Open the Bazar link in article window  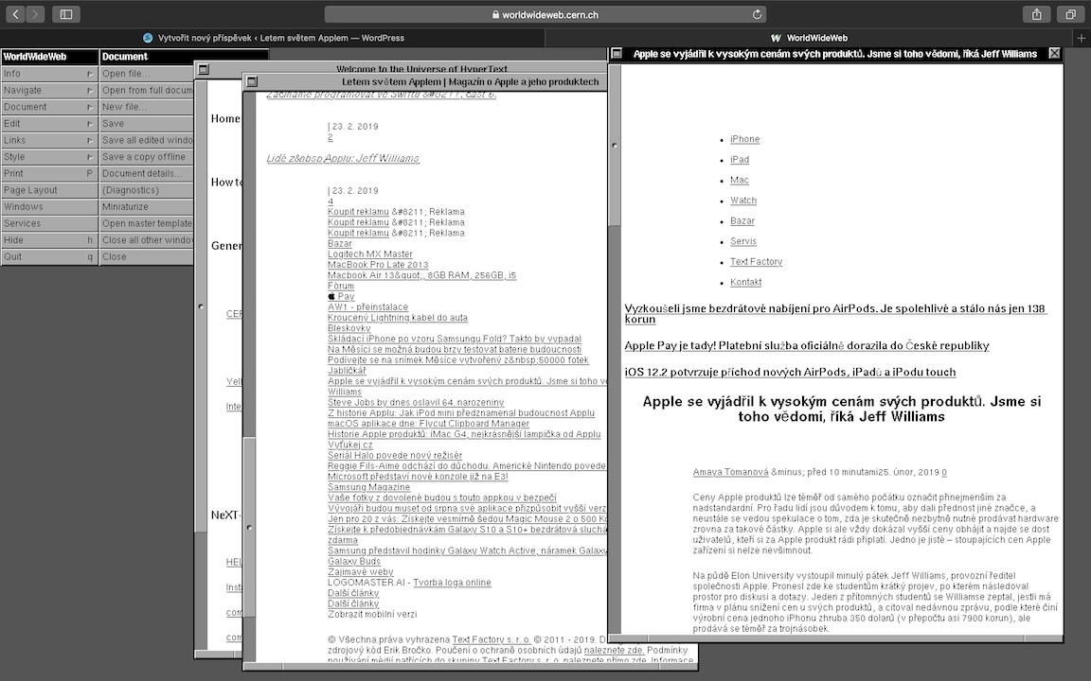click(742, 221)
